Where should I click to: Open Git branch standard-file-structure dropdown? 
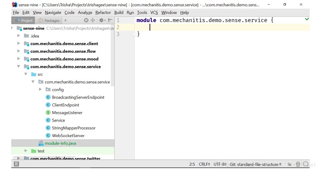tap(256, 164)
